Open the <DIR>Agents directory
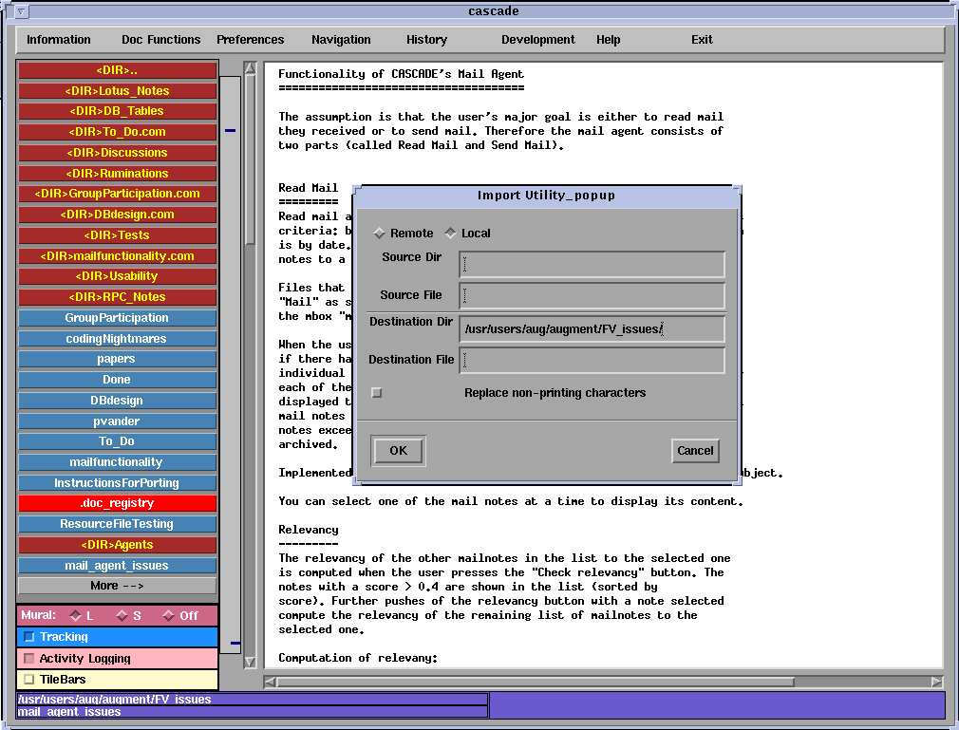 pyautogui.click(x=117, y=545)
